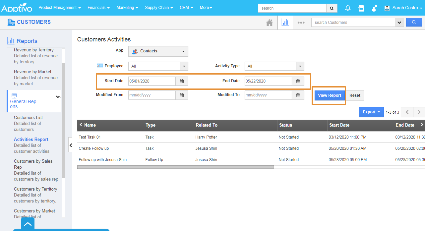Open Modified From calendar picker
Screen dimensions: 425x231
(x=182, y=95)
